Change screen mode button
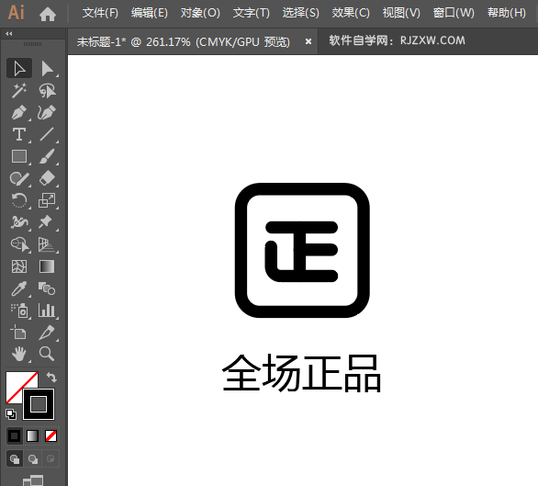 (33, 480)
